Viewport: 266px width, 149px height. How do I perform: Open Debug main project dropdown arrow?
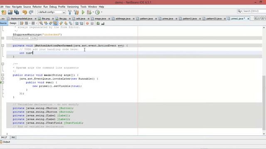(93, 12)
